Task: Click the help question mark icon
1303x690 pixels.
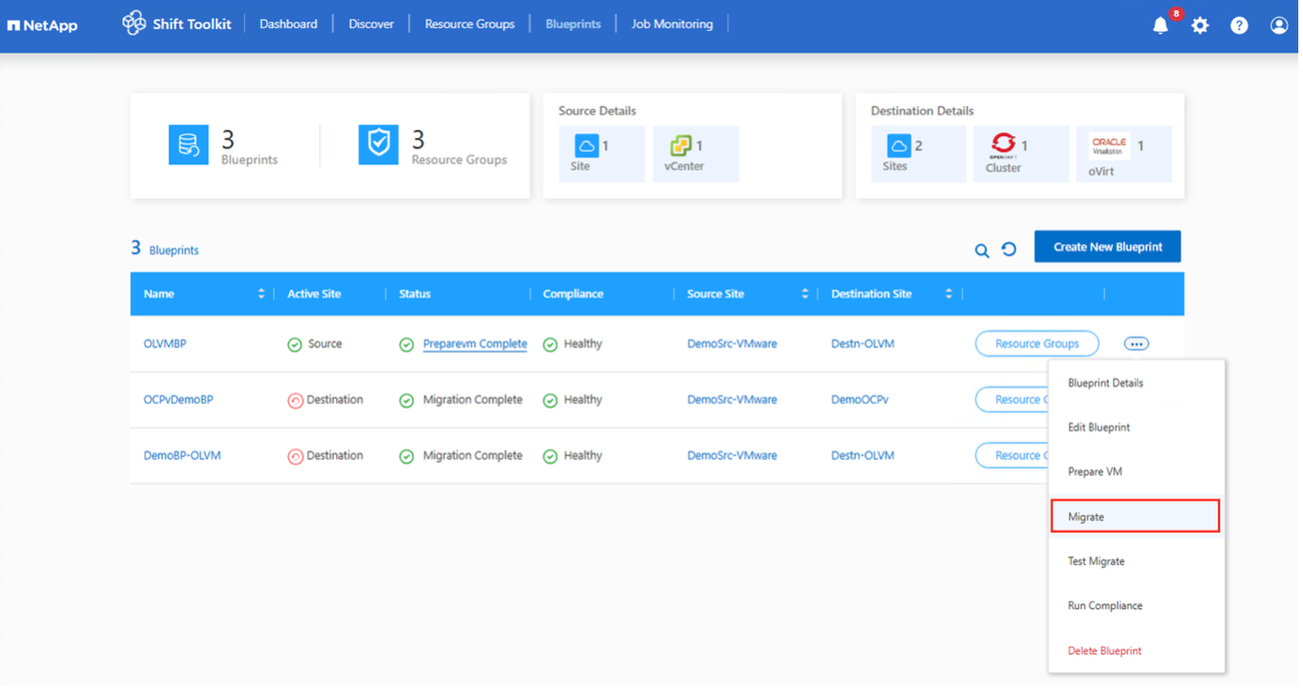Action: click(1239, 25)
